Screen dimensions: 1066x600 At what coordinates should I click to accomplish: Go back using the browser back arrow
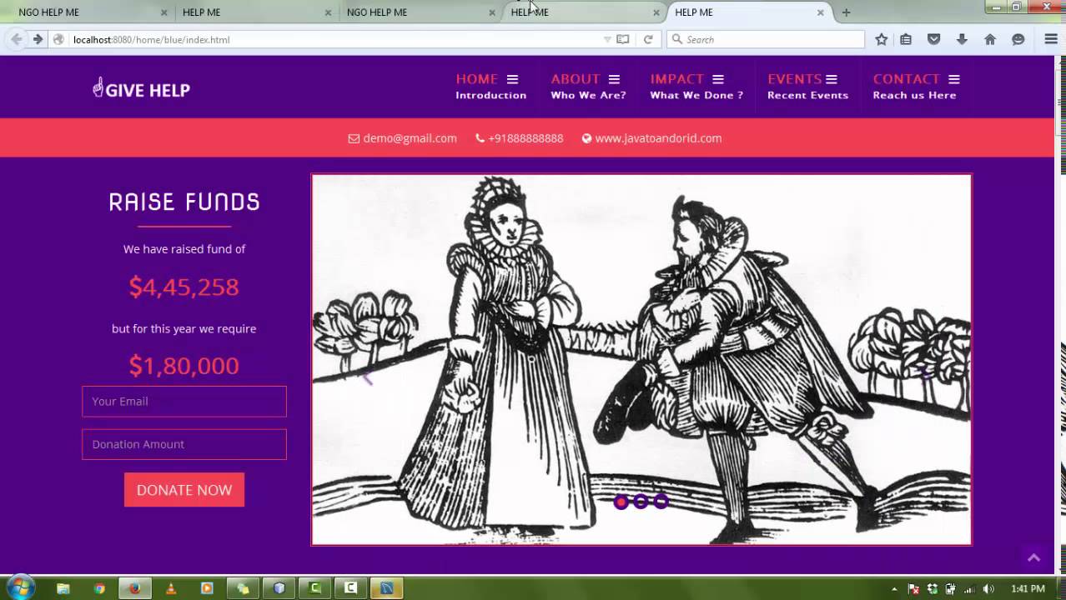pyautogui.click(x=16, y=39)
